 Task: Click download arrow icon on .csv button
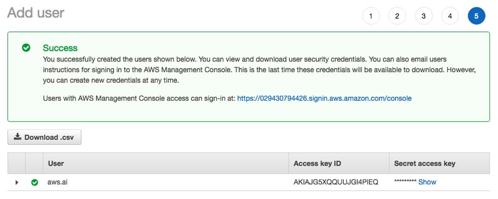(x=17, y=137)
